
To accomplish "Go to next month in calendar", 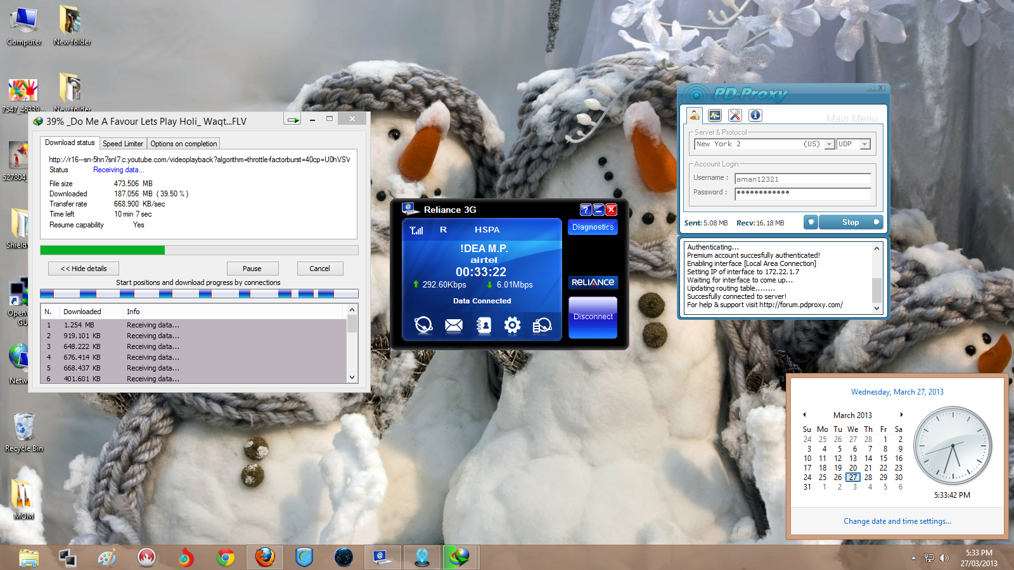I will click(x=901, y=415).
